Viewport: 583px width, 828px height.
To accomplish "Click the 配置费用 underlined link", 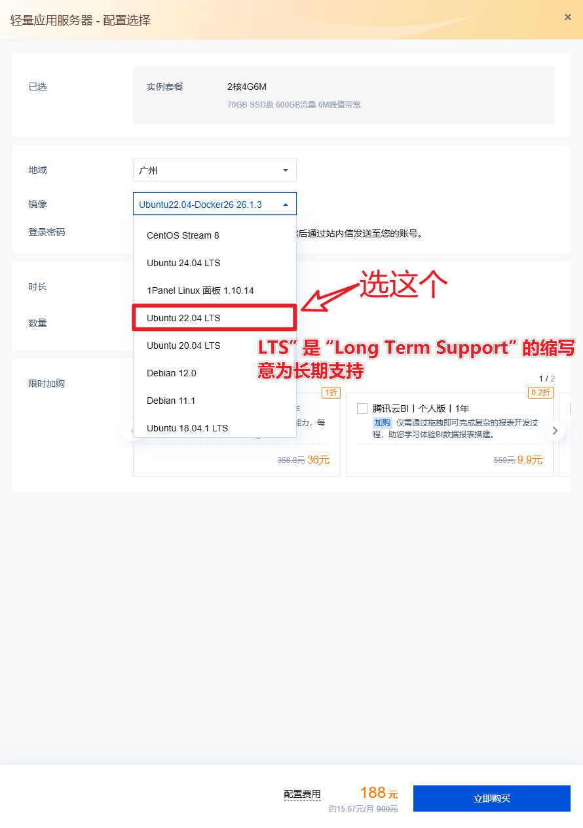I will coord(303,794).
